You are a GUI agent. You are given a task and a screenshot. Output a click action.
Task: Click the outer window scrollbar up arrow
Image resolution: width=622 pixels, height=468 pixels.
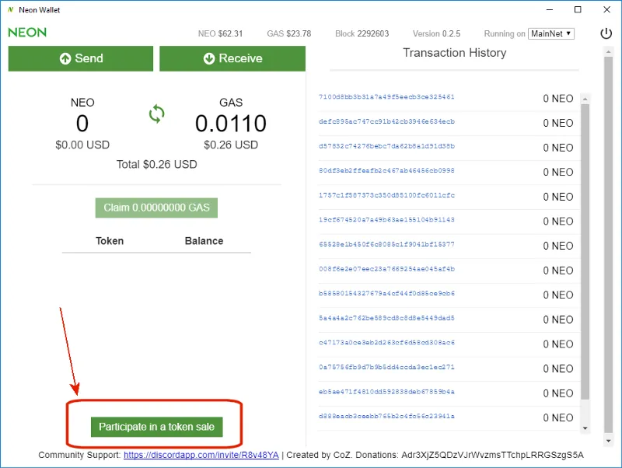(x=609, y=51)
